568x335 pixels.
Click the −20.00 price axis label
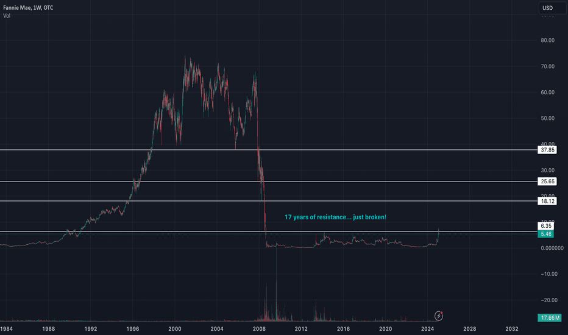point(549,300)
